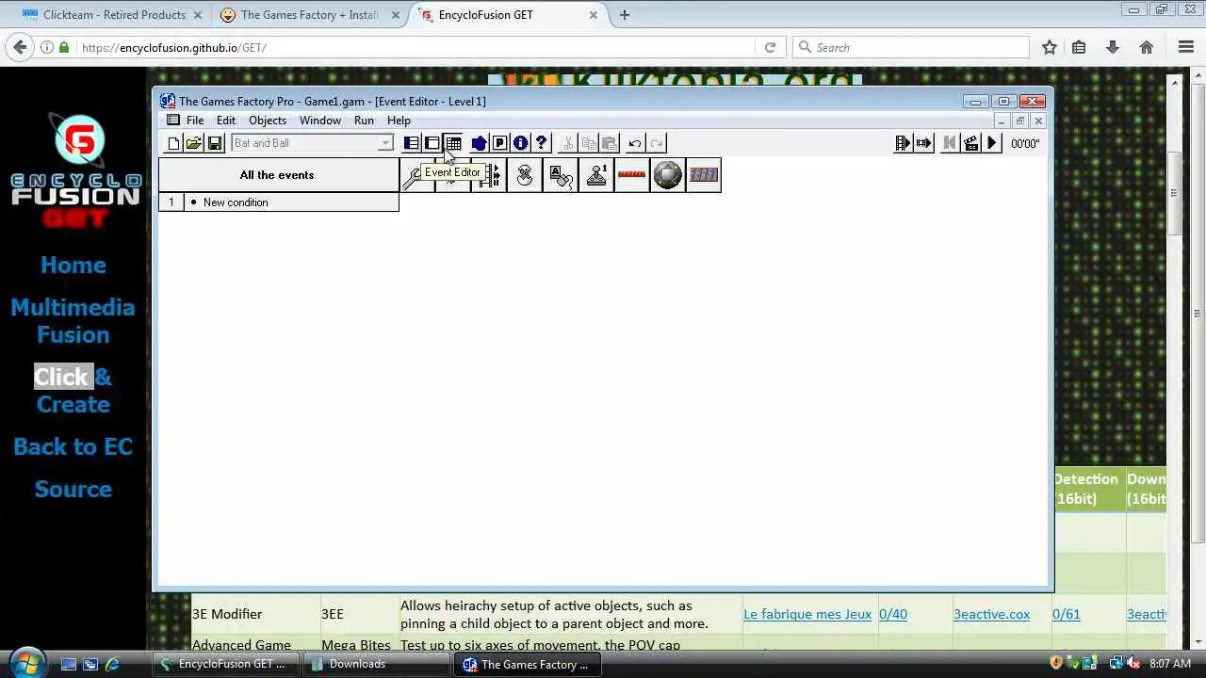Viewport: 1206px width, 678px height.
Task: Click the Undo arrow icon
Action: [x=635, y=143]
